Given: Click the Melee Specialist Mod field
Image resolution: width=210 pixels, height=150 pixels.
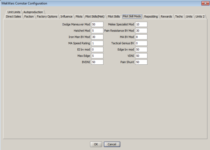Looking at the screenshot, I should tap(141, 24).
